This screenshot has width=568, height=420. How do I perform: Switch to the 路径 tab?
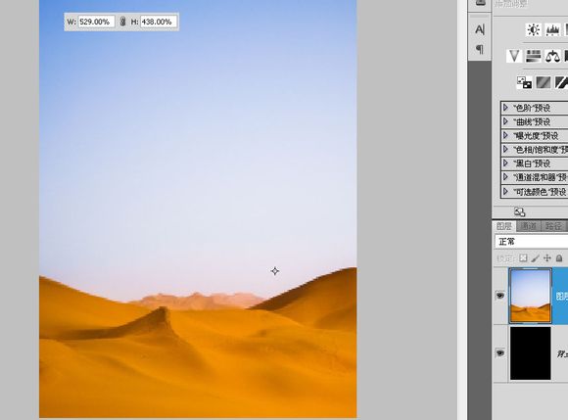(x=553, y=226)
